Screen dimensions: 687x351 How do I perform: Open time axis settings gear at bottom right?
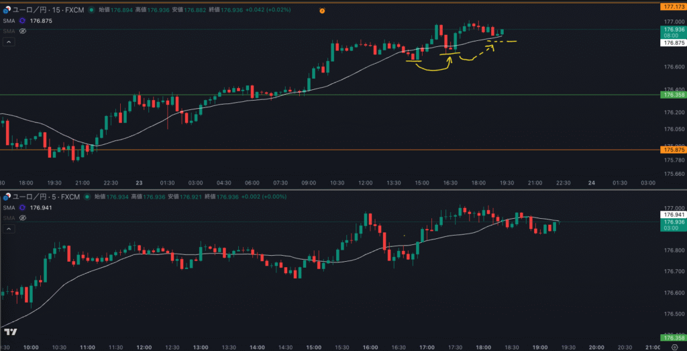673,348
